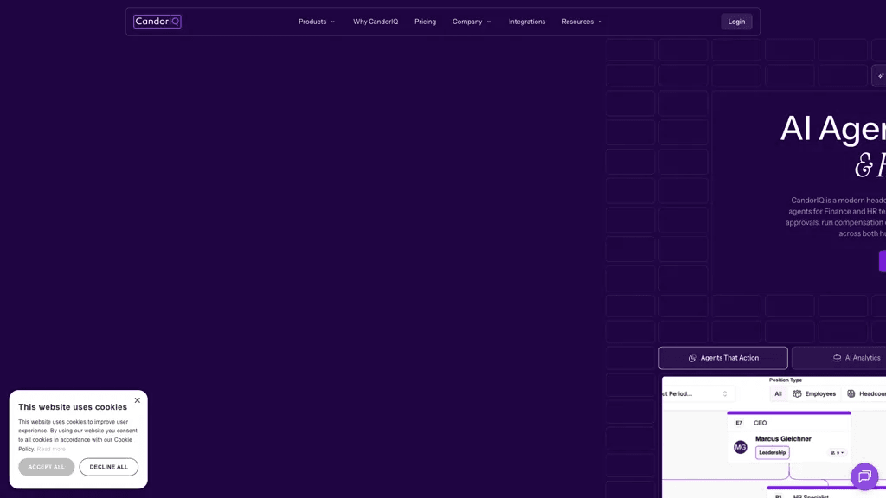Viewport: 886px width, 498px height.
Task: Click the MG avatar for Marcus Gleichner
Action: click(741, 447)
